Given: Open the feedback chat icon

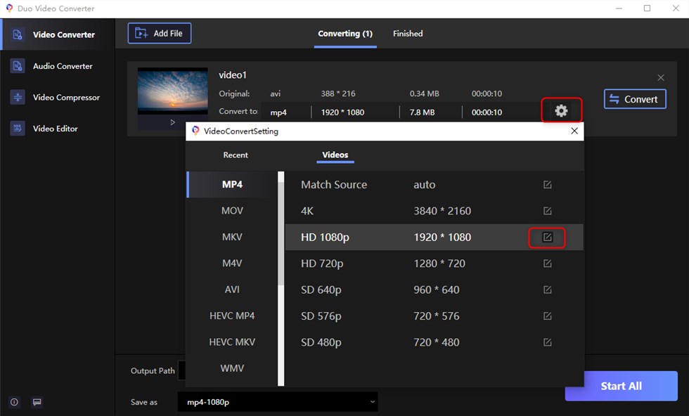Looking at the screenshot, I should pos(37,402).
